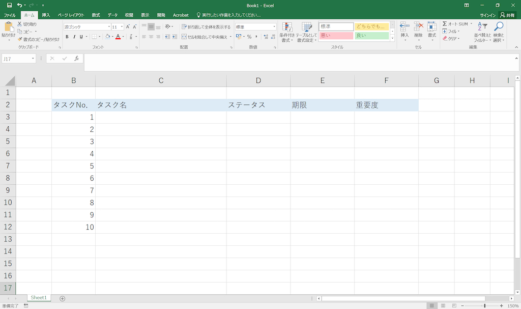The width and height of the screenshot is (521, 309).
Task: Click the Cut (切り取り) scissors button
Action: click(x=27, y=24)
